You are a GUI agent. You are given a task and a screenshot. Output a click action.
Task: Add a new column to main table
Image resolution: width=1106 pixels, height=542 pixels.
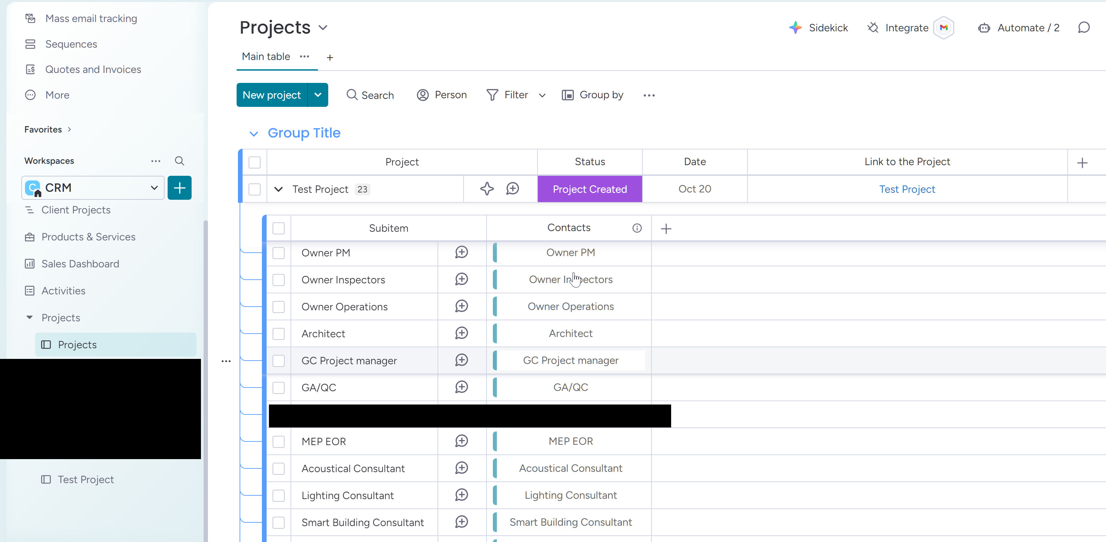[x=1082, y=162]
